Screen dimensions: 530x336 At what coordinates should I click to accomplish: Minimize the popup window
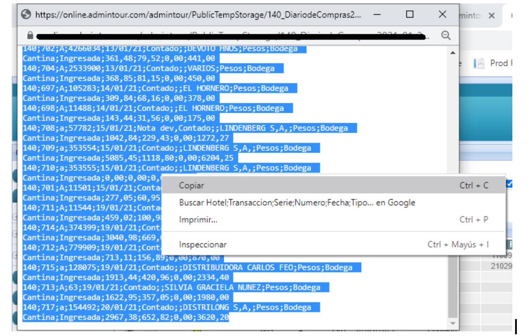[x=377, y=15]
